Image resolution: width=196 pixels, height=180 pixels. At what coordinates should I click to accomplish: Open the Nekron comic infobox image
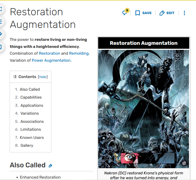pos(144,109)
